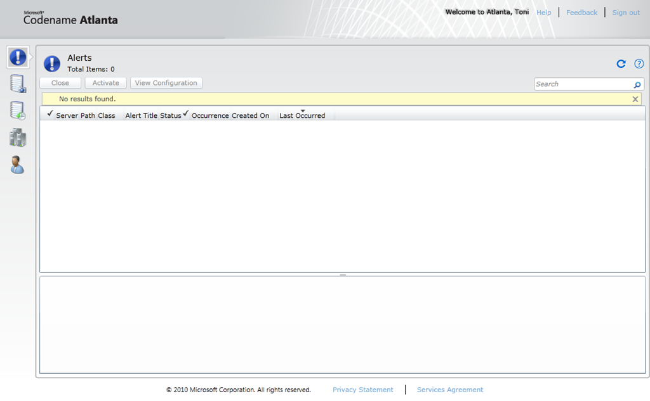Viewport: 650px width, 401px height.
Task: Click the Total Items: 0 text
Action: pos(91,69)
